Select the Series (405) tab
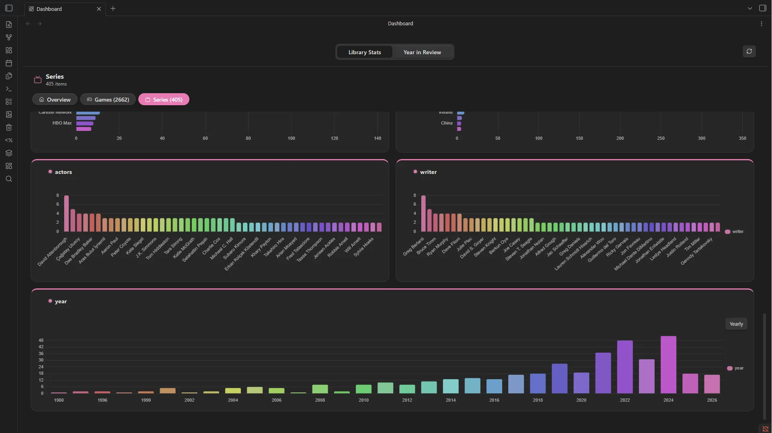The image size is (772, 433). (x=164, y=100)
